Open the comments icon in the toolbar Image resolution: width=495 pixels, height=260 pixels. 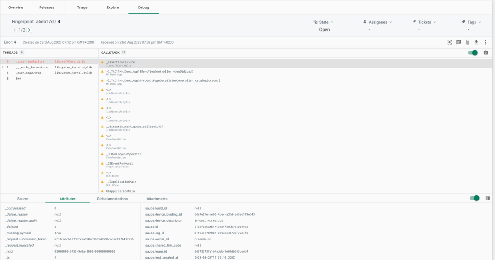pos(459,42)
